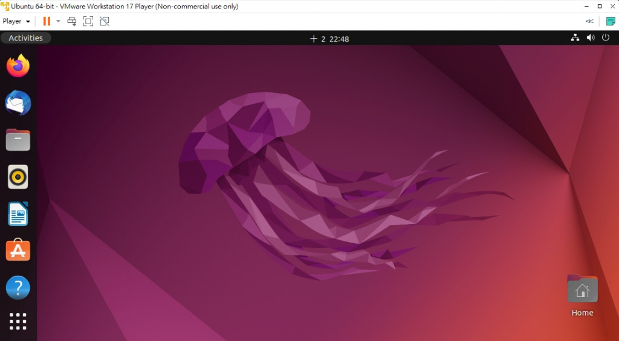Open the Help icon in the dock
This screenshot has height=341, width=619.
click(x=18, y=287)
